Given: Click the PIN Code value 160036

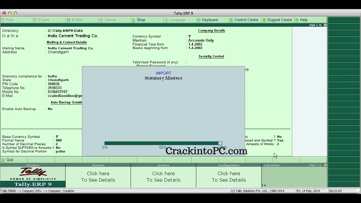Looking at the screenshot, I should 54,84.
